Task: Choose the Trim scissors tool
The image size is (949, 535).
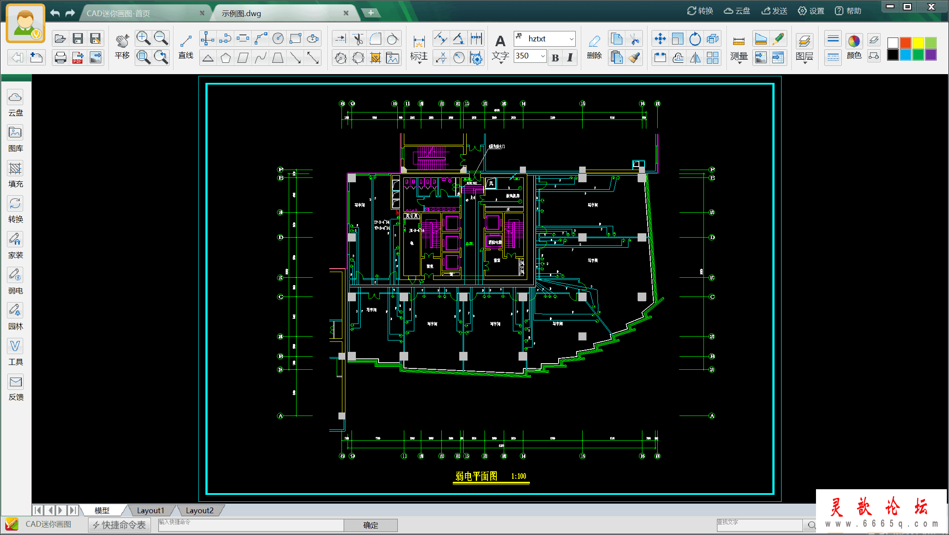Action: (358, 39)
